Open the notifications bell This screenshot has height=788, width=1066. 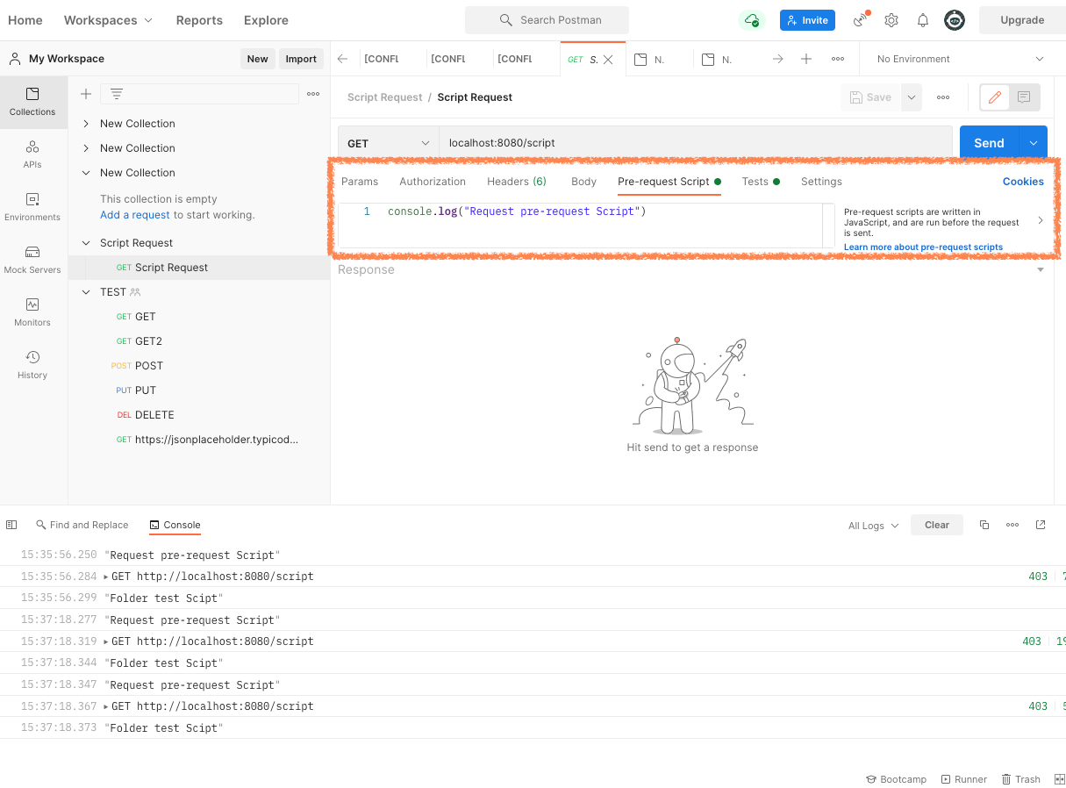pos(923,20)
